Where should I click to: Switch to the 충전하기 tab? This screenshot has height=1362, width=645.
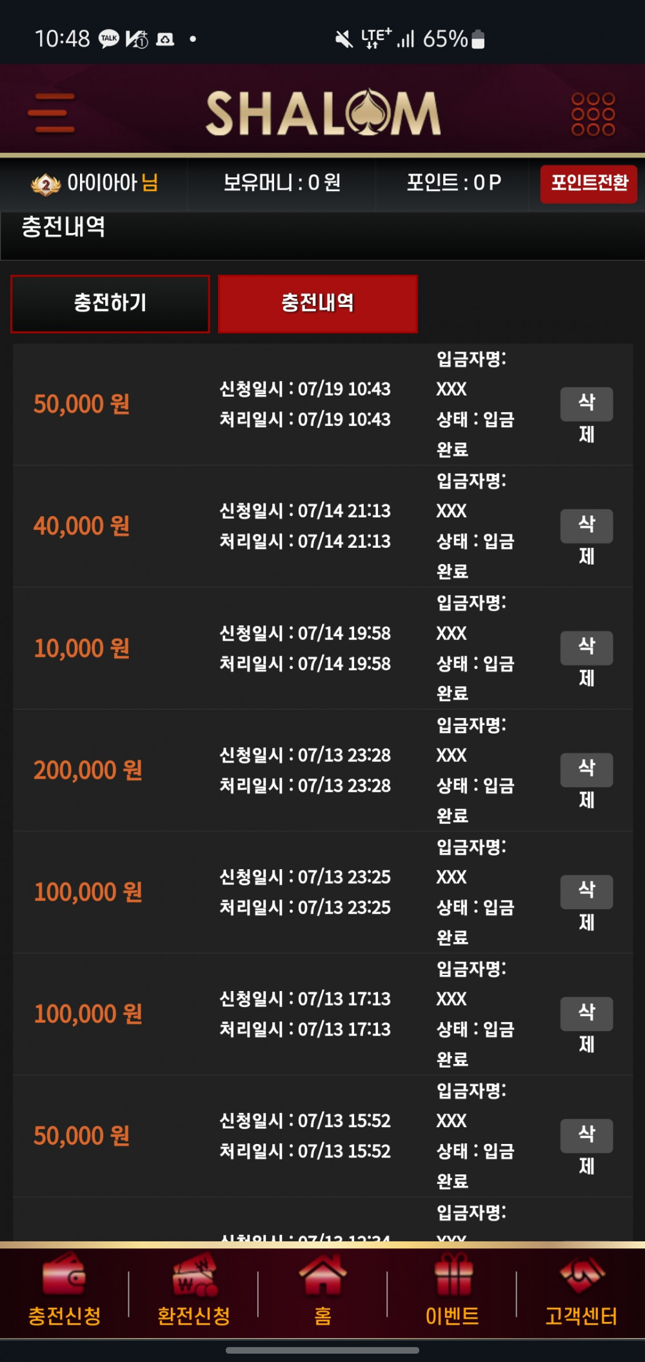[x=110, y=304]
